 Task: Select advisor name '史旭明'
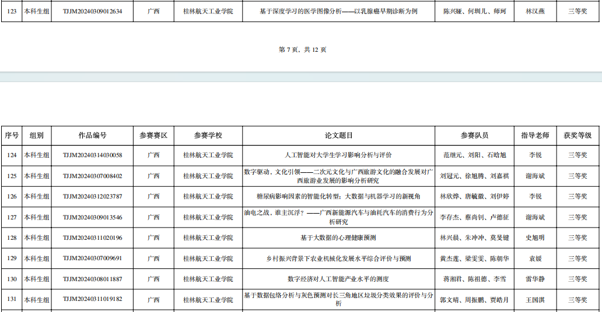(x=534, y=237)
